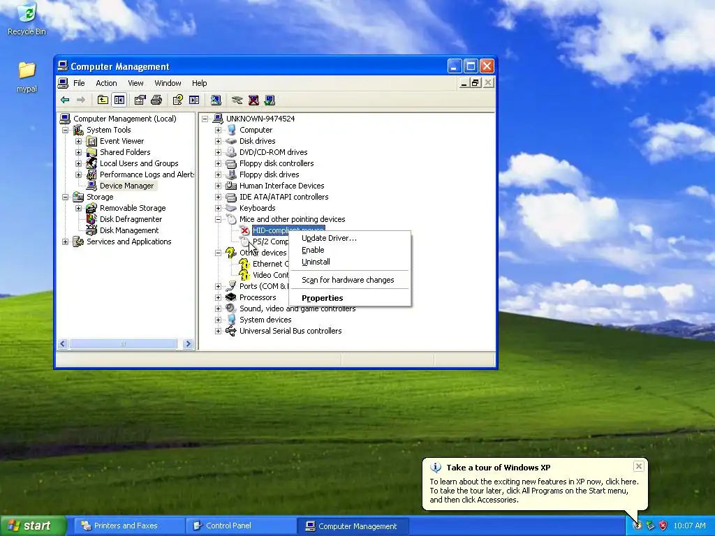The height and width of the screenshot is (536, 715).
Task: Click the Computer Management menu bar icon
Action: tap(63, 83)
